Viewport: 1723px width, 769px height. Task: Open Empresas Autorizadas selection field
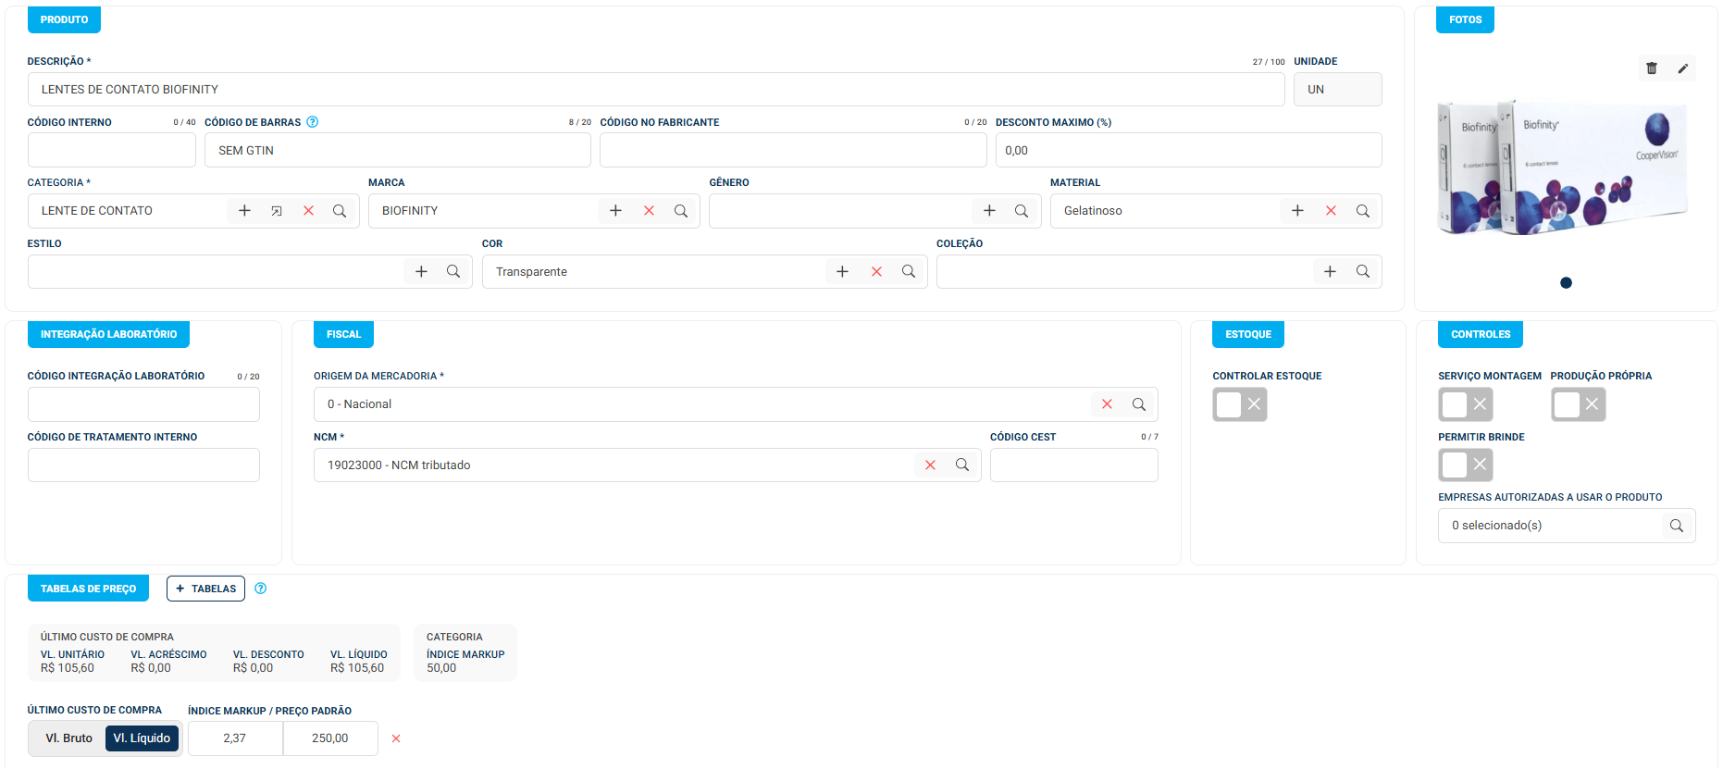[1567, 526]
